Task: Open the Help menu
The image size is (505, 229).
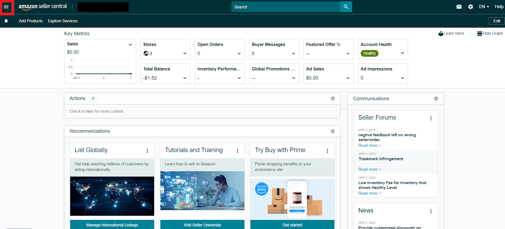Action: 499,7
